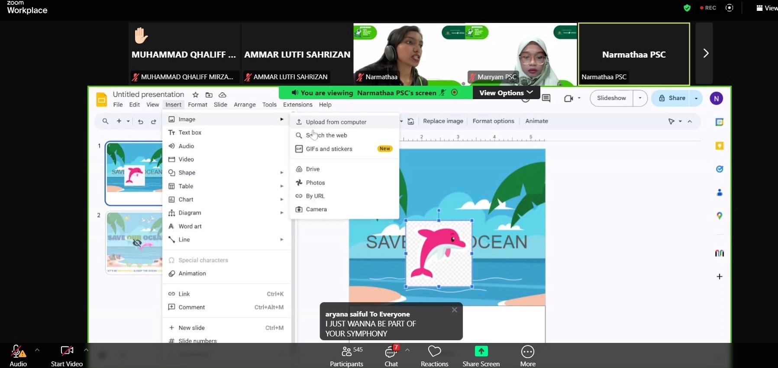Click the Share Screen icon

[481, 351]
